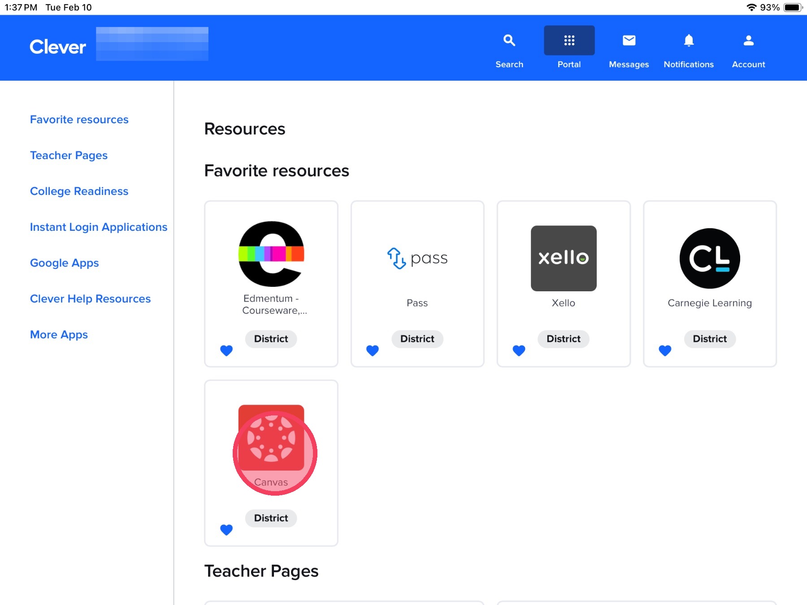Launch the Pass app icon
The width and height of the screenshot is (807, 605).
417,258
